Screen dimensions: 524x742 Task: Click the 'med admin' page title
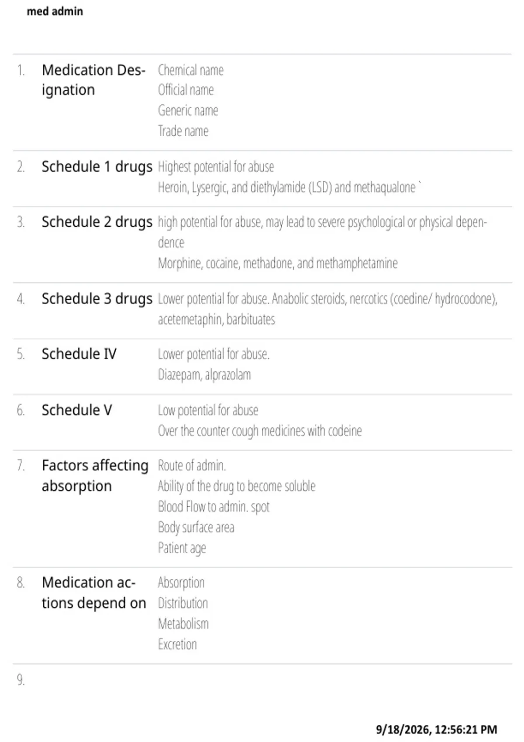[x=55, y=11]
